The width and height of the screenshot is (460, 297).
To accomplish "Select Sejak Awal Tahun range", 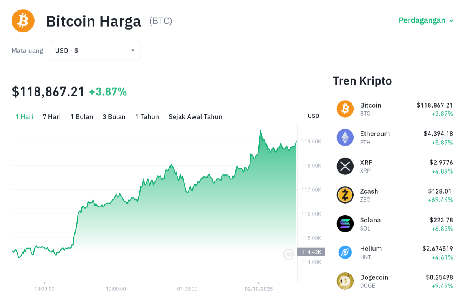I will [x=195, y=117].
